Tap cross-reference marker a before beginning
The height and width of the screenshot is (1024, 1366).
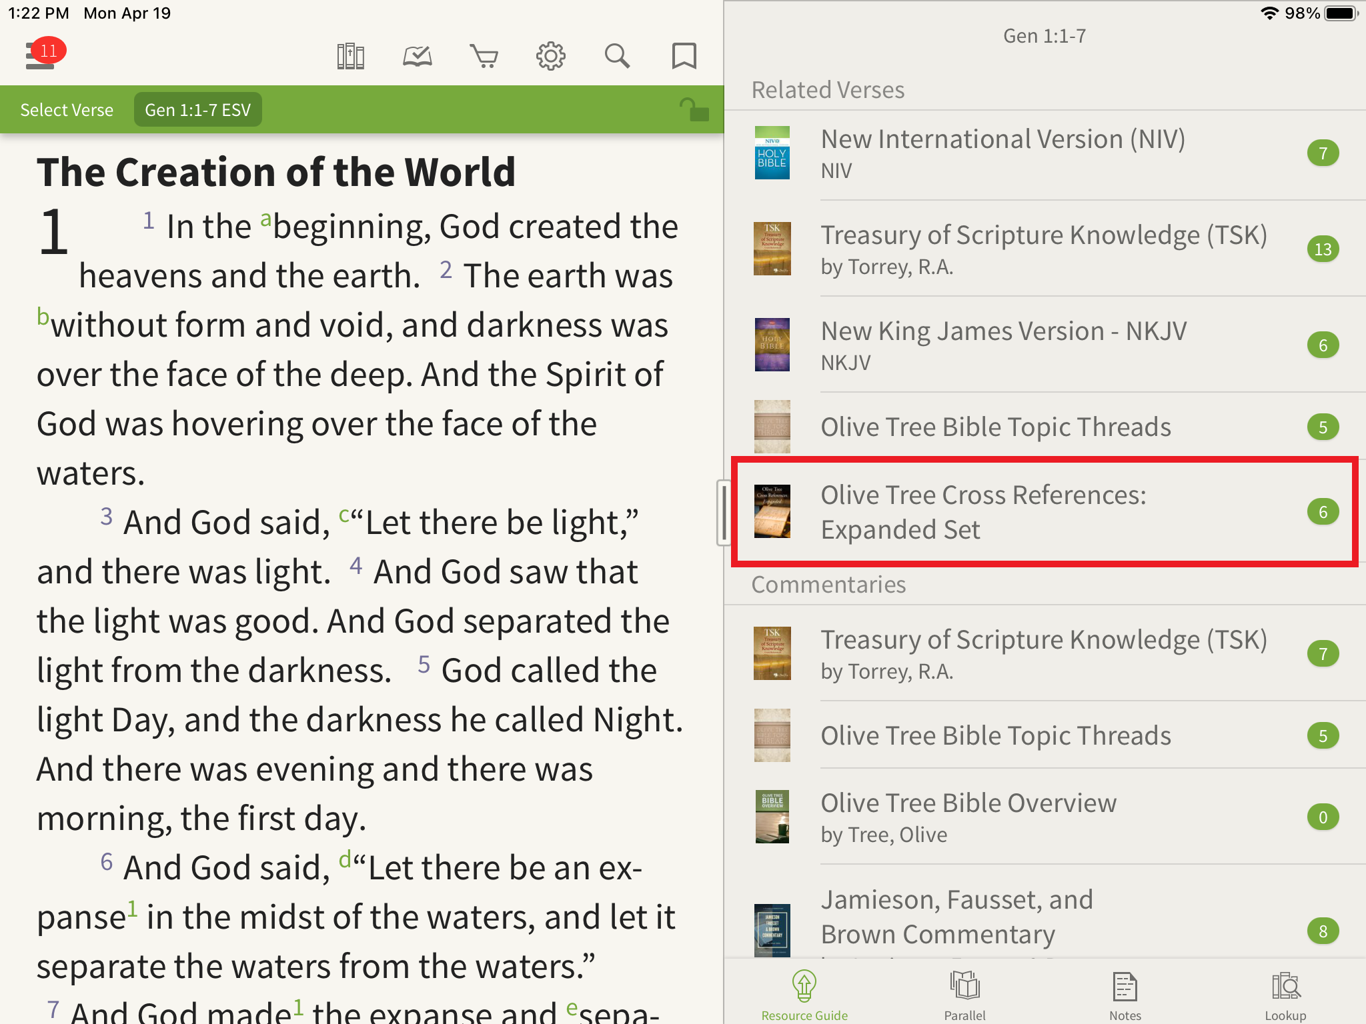pyautogui.click(x=266, y=219)
